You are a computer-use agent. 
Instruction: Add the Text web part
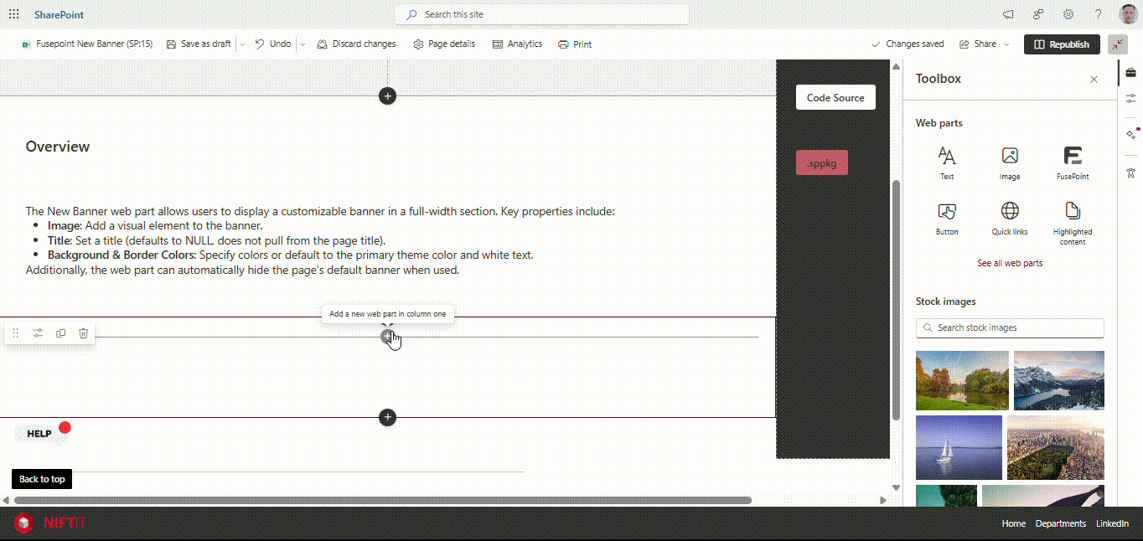(x=947, y=162)
